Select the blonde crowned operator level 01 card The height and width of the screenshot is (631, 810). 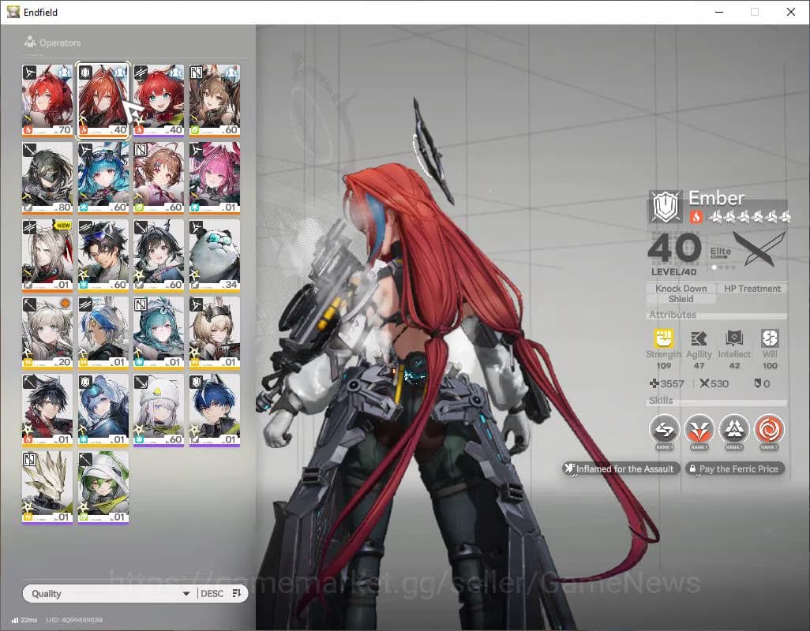click(x=215, y=332)
